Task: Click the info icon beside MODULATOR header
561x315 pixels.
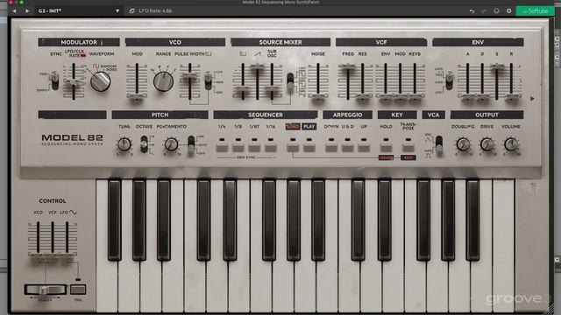Action: 102,42
